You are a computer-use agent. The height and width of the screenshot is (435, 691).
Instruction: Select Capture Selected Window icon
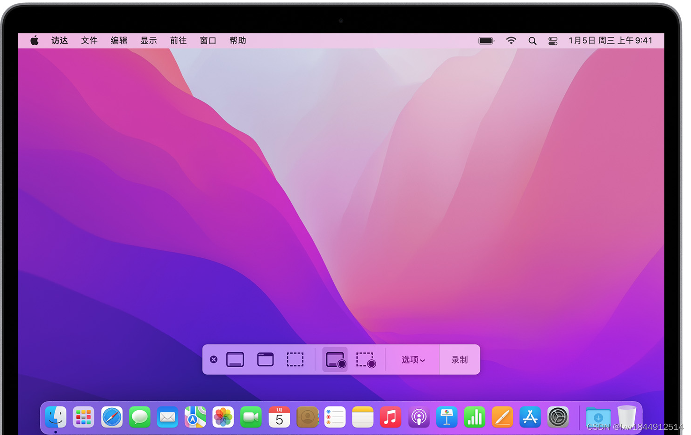pos(265,359)
